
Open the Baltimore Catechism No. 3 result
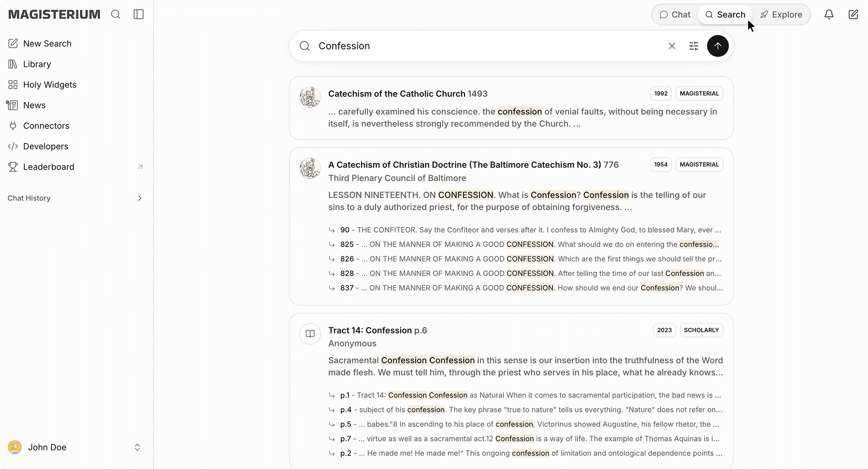tap(473, 165)
